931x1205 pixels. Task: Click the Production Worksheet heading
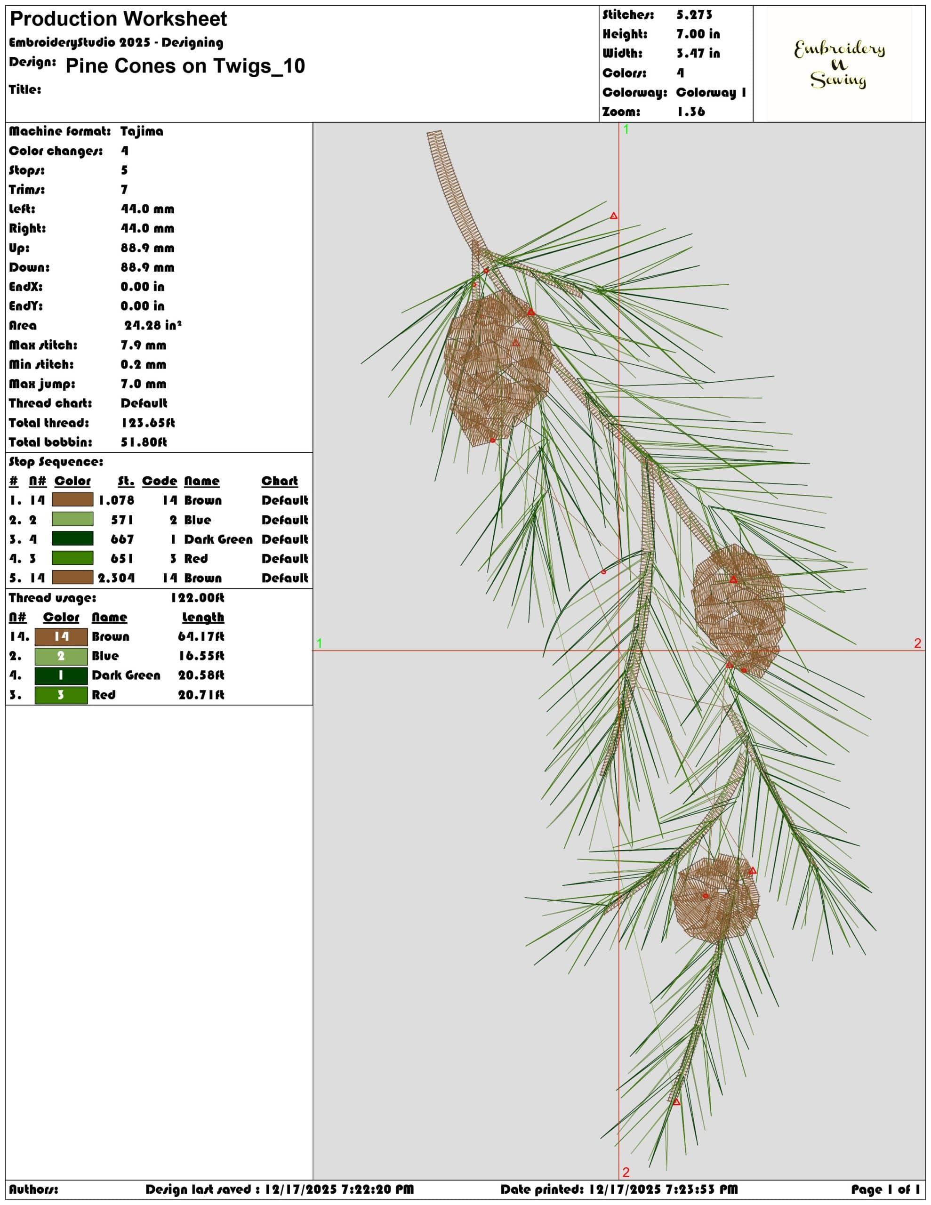(x=119, y=19)
